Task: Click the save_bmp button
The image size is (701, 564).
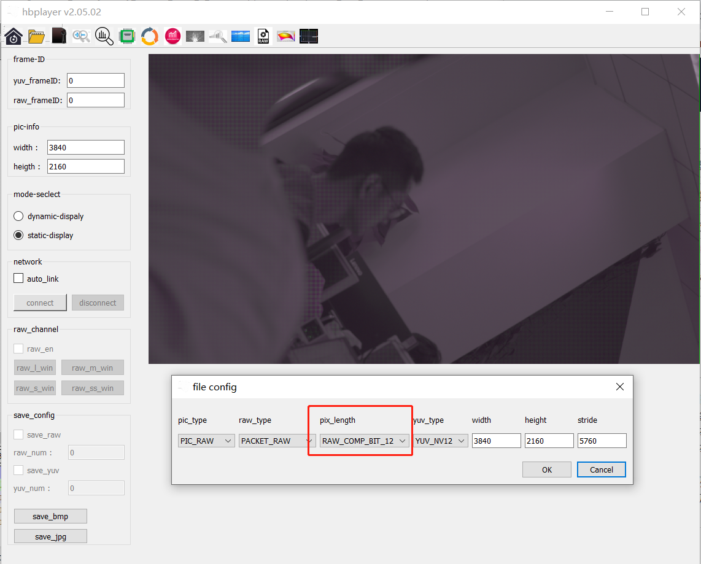Action: 50,517
